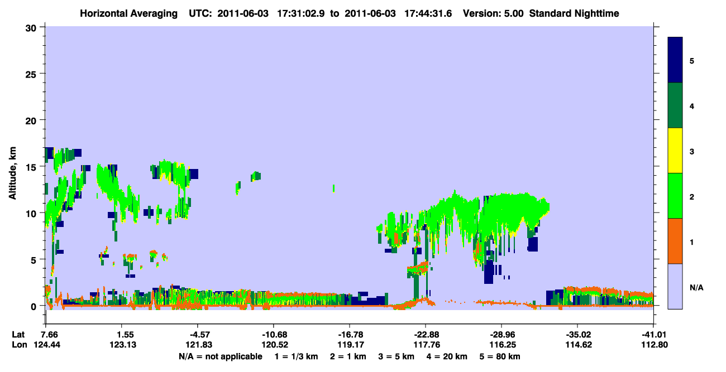Click the y-axis tick label 30
The image size is (726, 372).
pyautogui.click(x=32, y=27)
